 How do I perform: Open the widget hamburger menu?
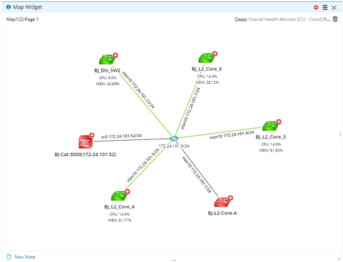(x=325, y=7)
